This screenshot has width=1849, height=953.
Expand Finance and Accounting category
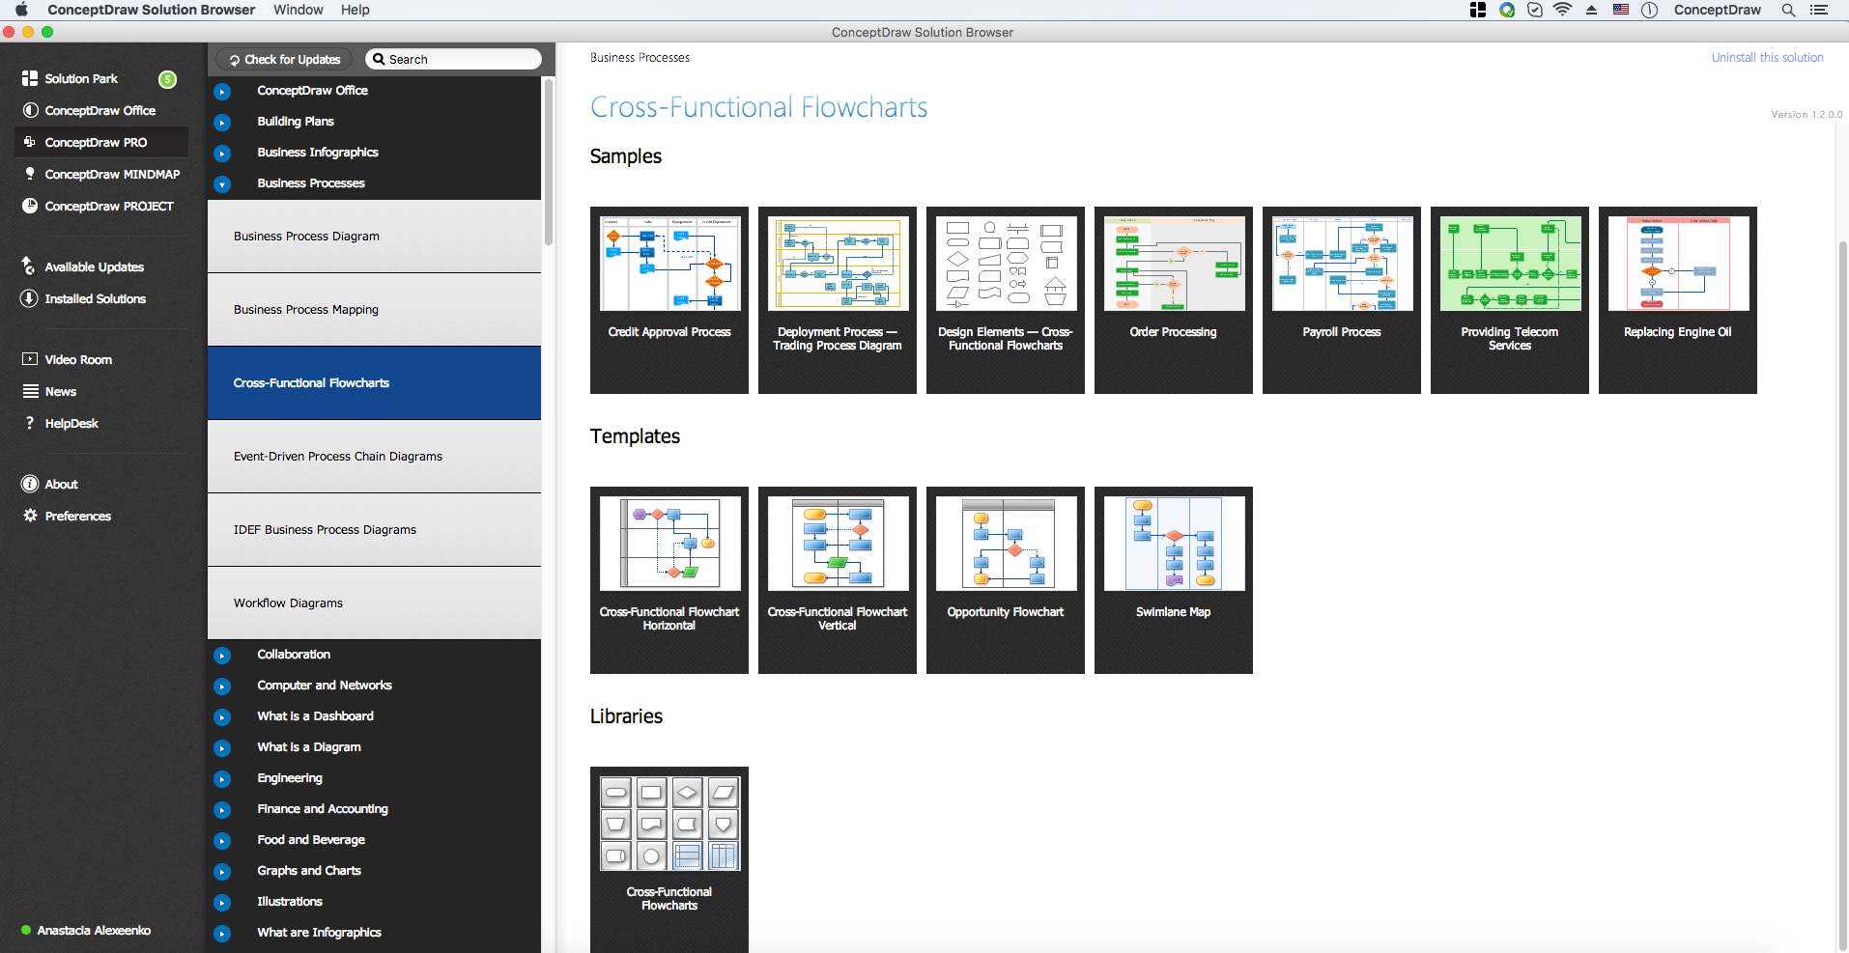[x=222, y=809]
